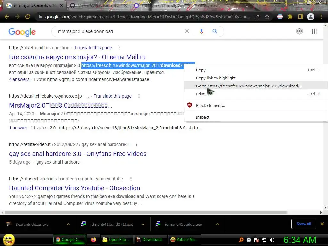
Task: Select Go to freesoft.ru link entry
Action: tap(256, 86)
